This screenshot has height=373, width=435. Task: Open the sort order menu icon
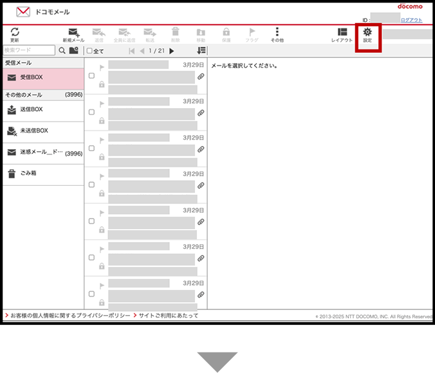pos(201,50)
